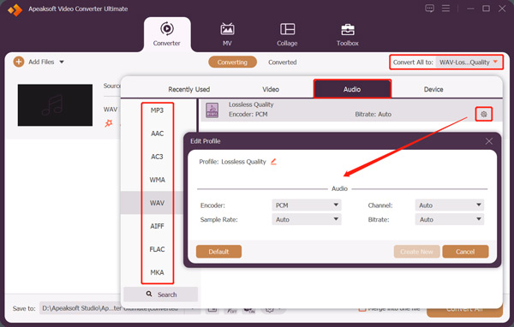Click the Cancel button

pyautogui.click(x=465, y=252)
